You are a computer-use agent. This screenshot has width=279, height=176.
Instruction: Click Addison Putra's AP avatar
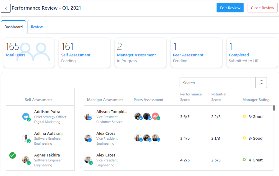point(26,117)
